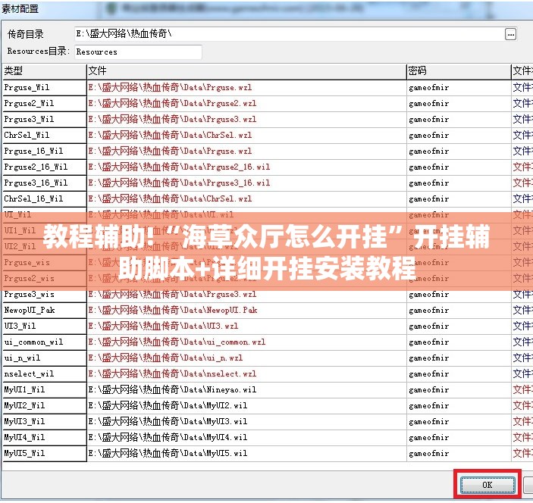Select the ChrSel_16_Wil type cell
This screenshot has width=533, height=503.
(44, 199)
